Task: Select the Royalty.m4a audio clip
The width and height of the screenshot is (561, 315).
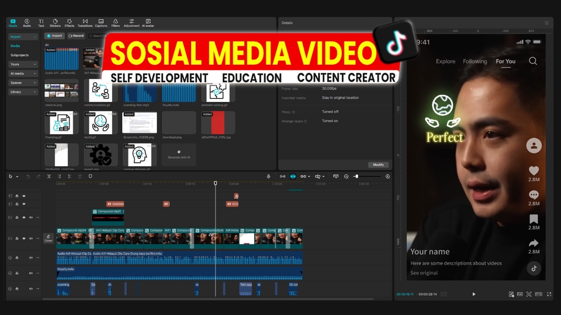Action: (179, 273)
